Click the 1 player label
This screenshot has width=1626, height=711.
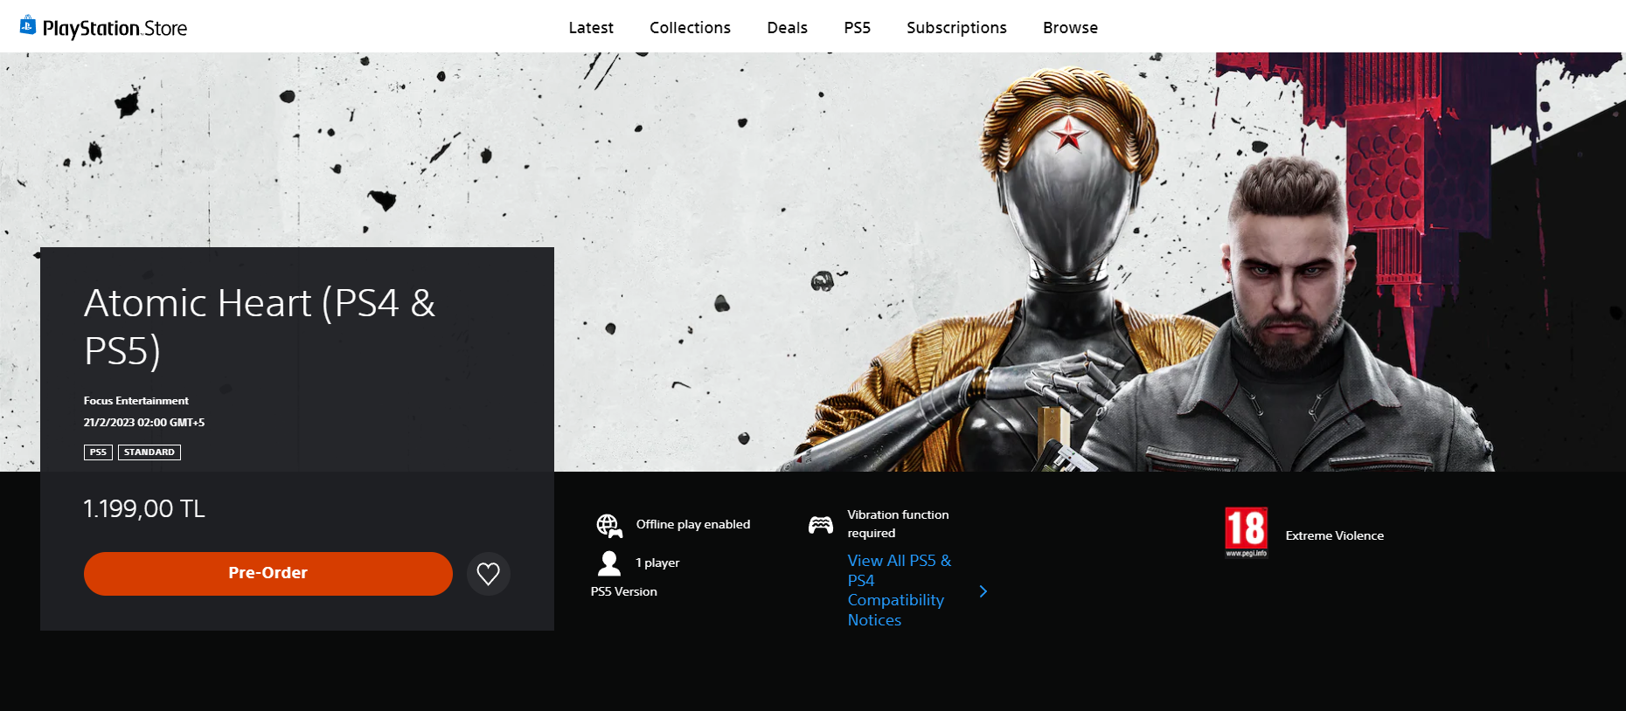pos(657,563)
